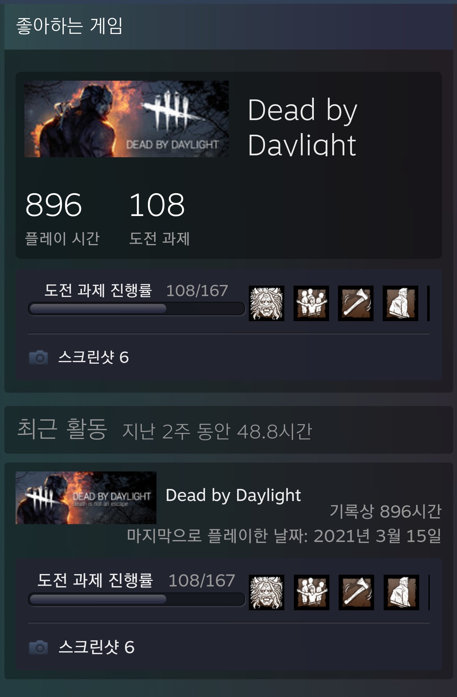Click the masked face achievement icon in recent activity
This screenshot has height=697, width=457.
pyautogui.click(x=267, y=592)
